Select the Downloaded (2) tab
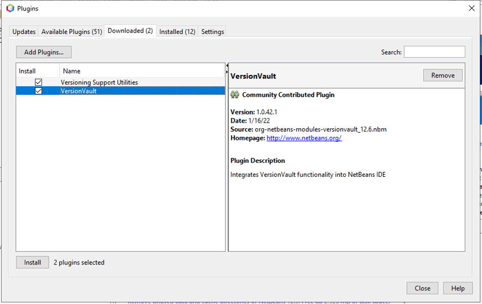The width and height of the screenshot is (482, 304). click(x=130, y=31)
